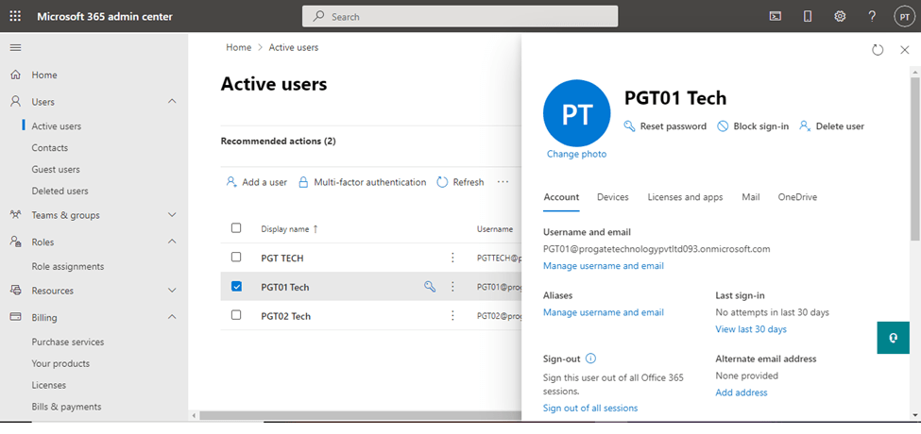Open the Cloud Shell icon in header
921x434 pixels.
(x=776, y=16)
